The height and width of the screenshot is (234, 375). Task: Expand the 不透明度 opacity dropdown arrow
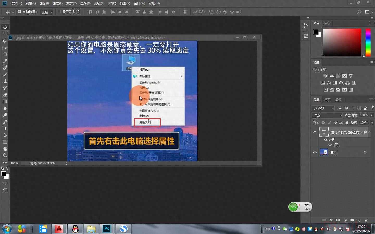click(372, 115)
